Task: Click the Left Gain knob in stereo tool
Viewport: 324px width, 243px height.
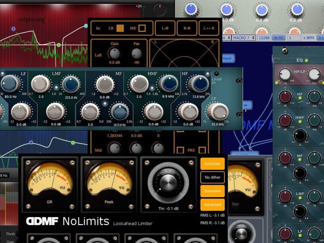Action: point(115,53)
